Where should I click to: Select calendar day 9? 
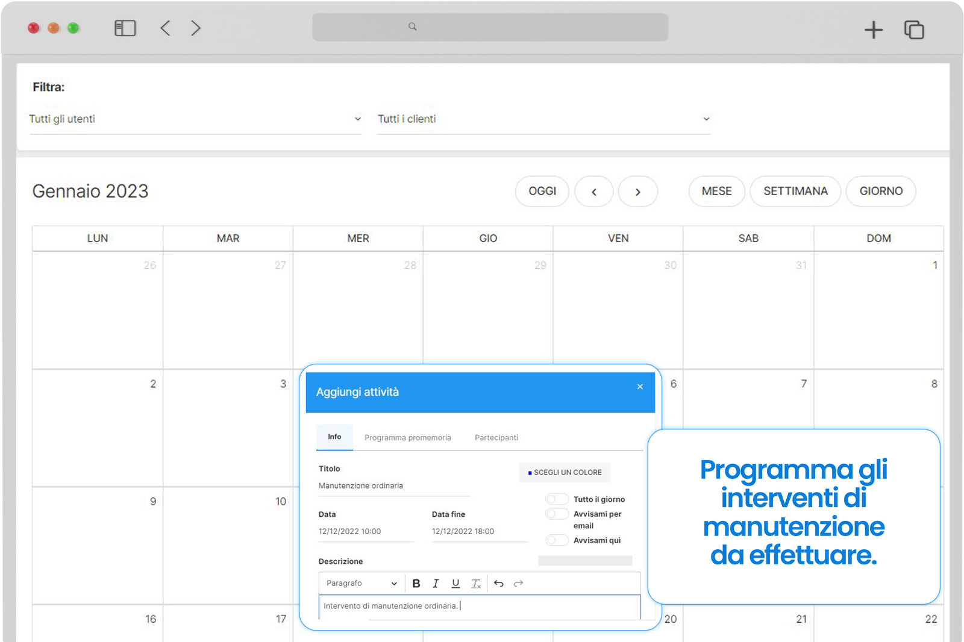(98, 546)
